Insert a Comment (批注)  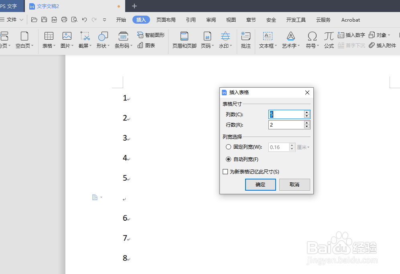click(x=246, y=40)
